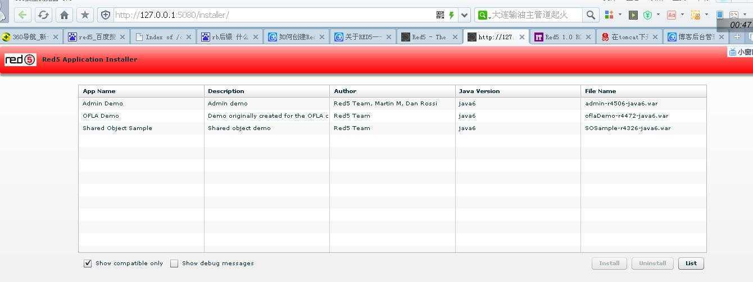
Task: Open the browser home page icon
Action: tap(64, 15)
